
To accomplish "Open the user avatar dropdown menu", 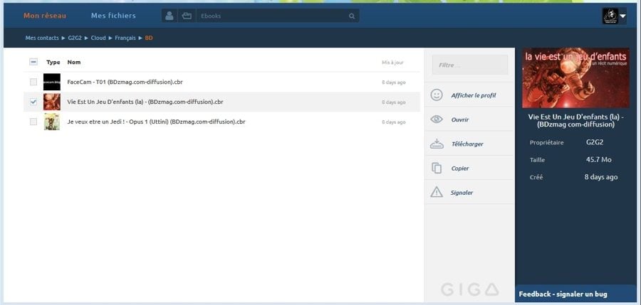I will [614, 16].
